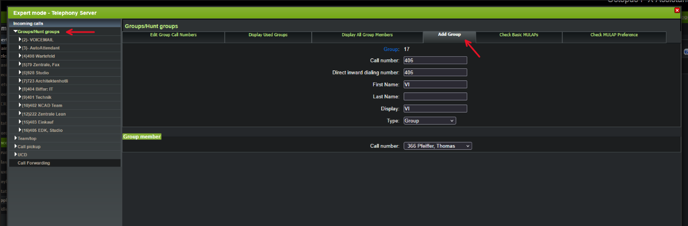
Task: Select the Add Group tab
Action: coord(449,35)
